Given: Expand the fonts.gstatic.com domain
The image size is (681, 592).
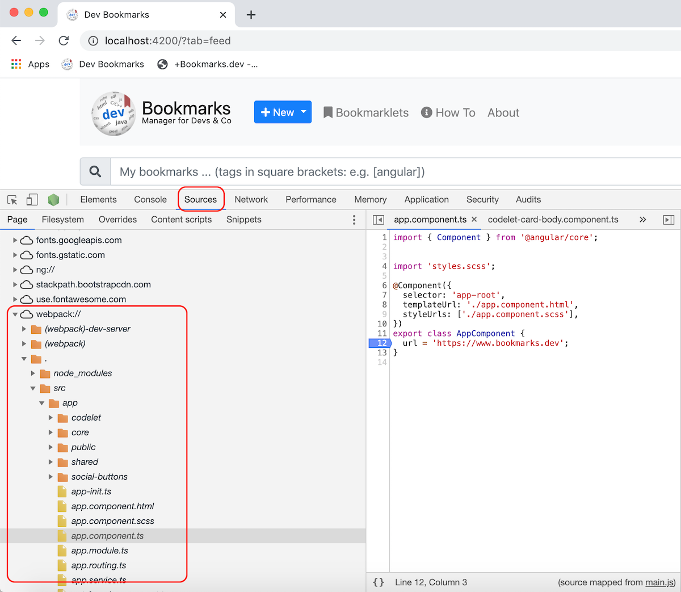Looking at the screenshot, I should click(15, 255).
